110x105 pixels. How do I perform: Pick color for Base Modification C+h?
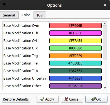[x=75, y=33]
